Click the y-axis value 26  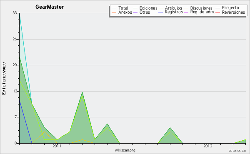pyautogui.click(x=15, y=39)
